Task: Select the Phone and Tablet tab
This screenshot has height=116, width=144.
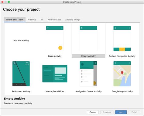Action: coord(15,20)
